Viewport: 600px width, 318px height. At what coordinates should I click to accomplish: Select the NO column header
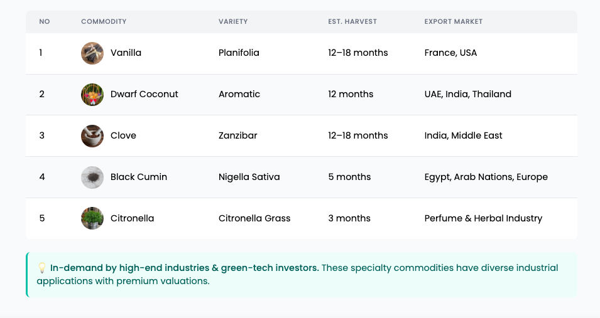click(45, 21)
